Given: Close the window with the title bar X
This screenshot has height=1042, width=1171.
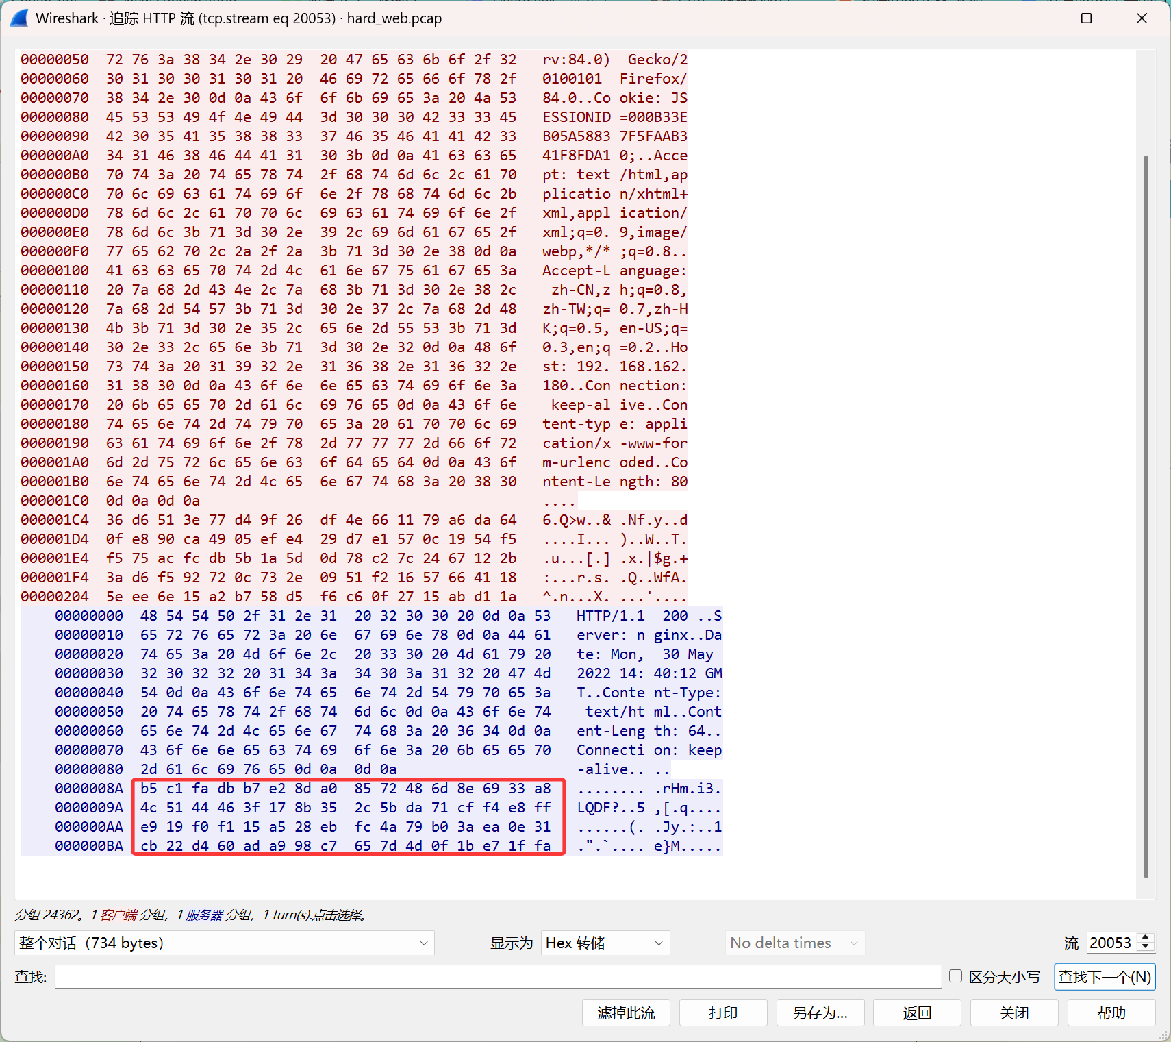Looking at the screenshot, I should click(x=1142, y=18).
